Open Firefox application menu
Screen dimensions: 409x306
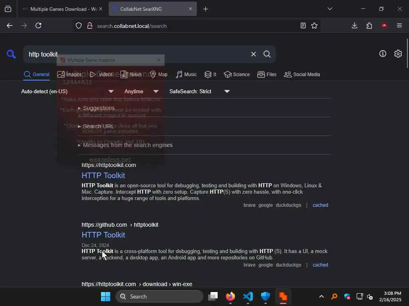[x=399, y=25]
